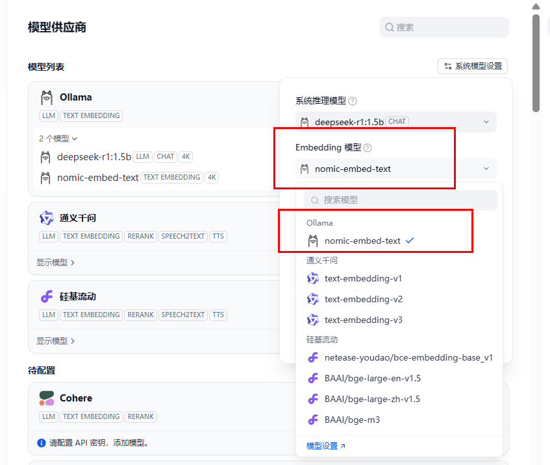Click the icon beside text-embedding-v3

[313, 320]
